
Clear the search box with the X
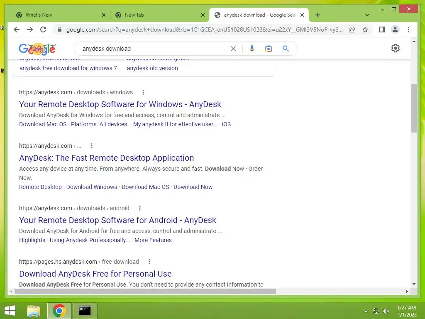[x=233, y=49]
